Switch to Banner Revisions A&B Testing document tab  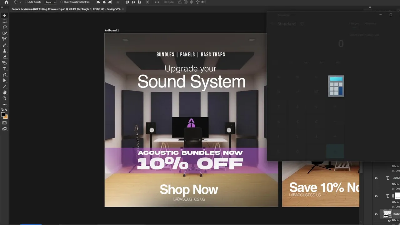coord(66,9)
